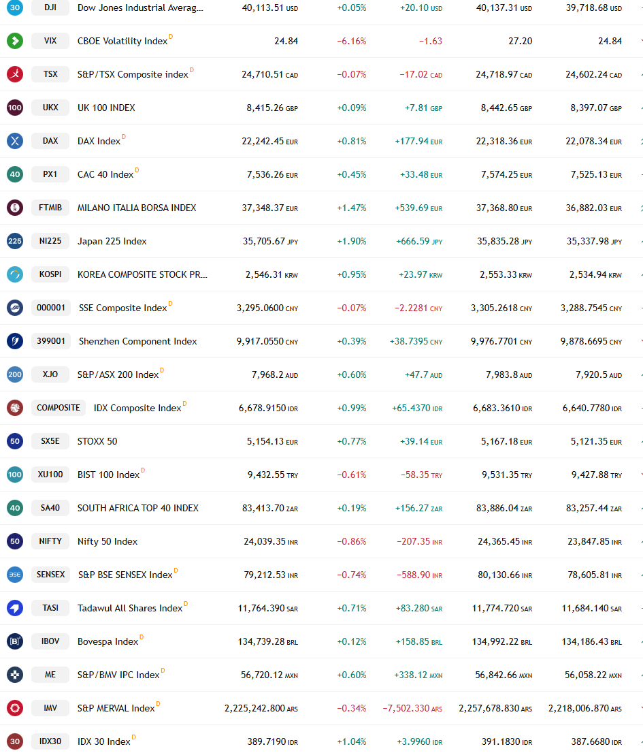The height and width of the screenshot is (753, 643).
Task: Open the 000001 ticker symbol
Action: 51,308
